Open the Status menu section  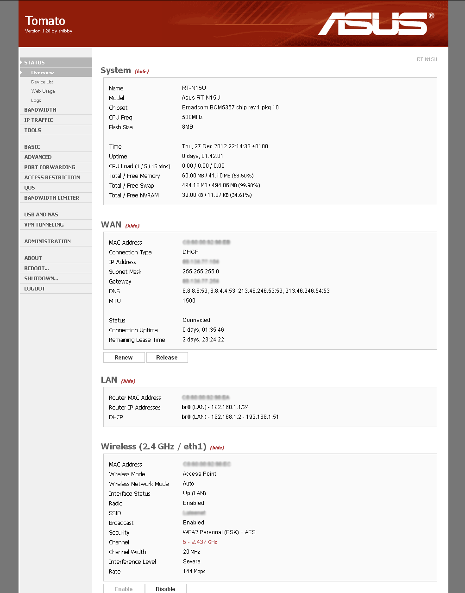click(56, 63)
